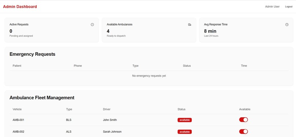Click the Driver column header
Viewport: 296px width, 137px height.
[107, 109]
